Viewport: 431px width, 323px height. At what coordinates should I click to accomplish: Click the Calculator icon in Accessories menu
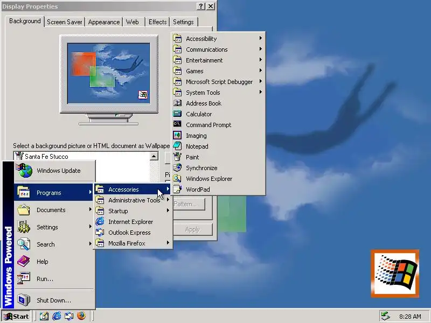point(177,114)
